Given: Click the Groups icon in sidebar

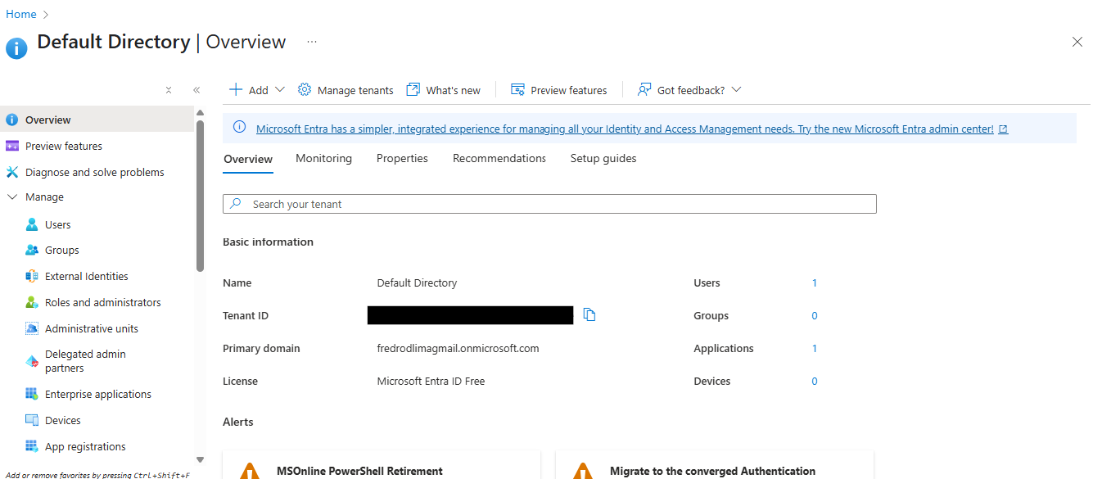Looking at the screenshot, I should (32, 250).
